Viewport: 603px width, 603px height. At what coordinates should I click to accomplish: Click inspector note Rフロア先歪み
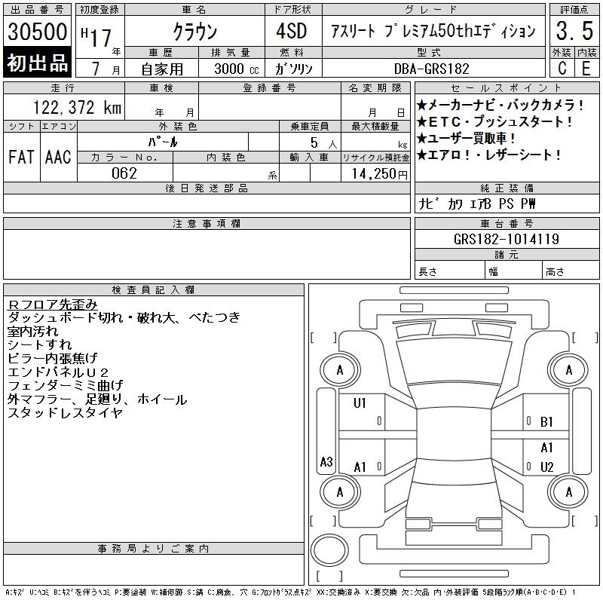point(53,305)
